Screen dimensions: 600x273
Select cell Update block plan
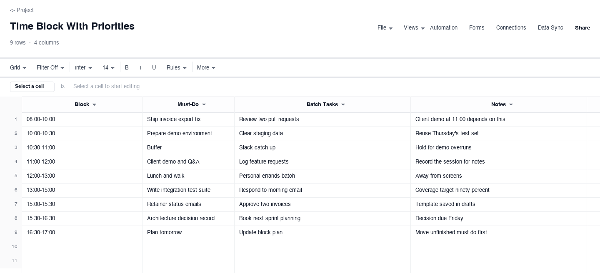point(322,233)
